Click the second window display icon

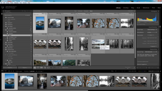6,71
